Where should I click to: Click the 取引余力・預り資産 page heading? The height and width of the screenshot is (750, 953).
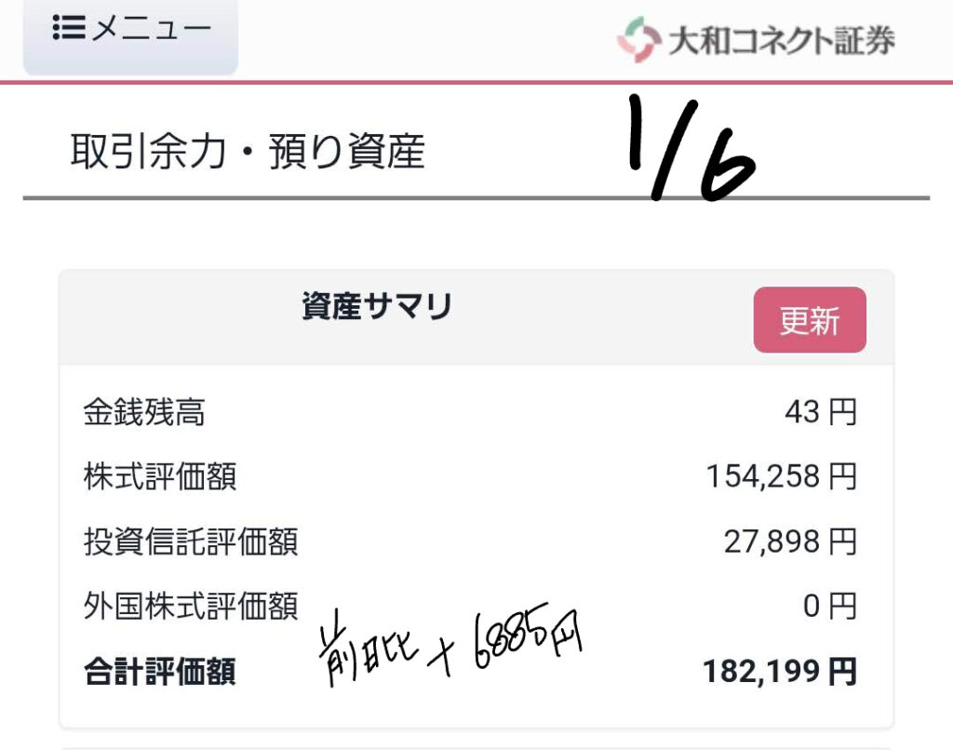coord(248,153)
